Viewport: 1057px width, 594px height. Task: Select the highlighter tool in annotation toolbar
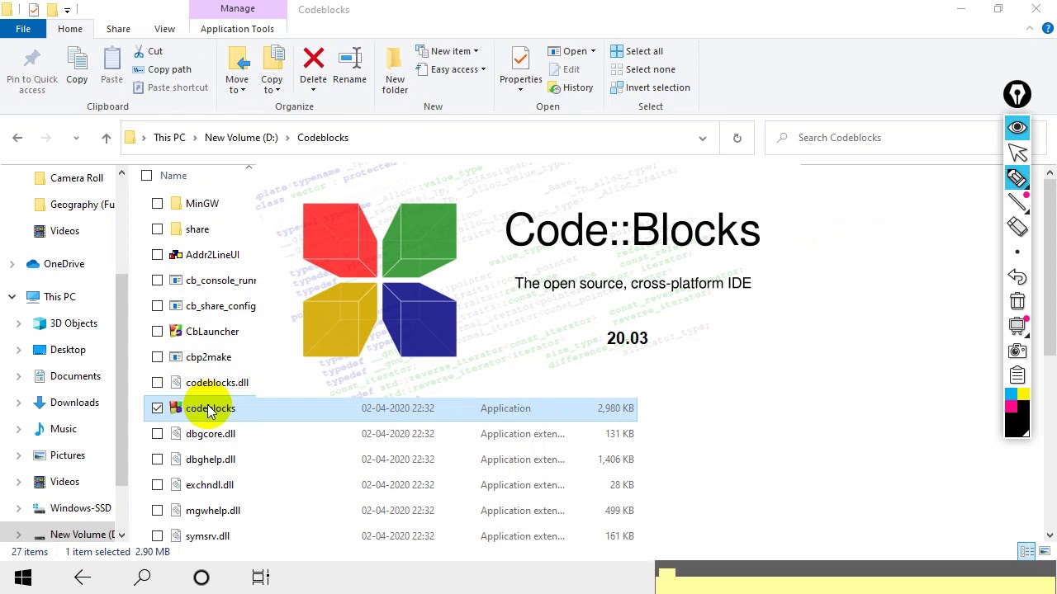[1017, 177]
